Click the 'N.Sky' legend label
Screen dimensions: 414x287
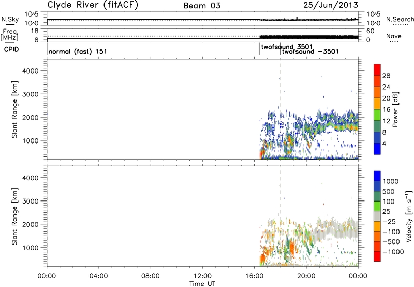pyautogui.click(x=10, y=19)
